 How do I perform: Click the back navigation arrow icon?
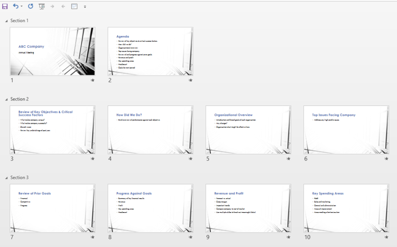pyautogui.click(x=62, y=6)
